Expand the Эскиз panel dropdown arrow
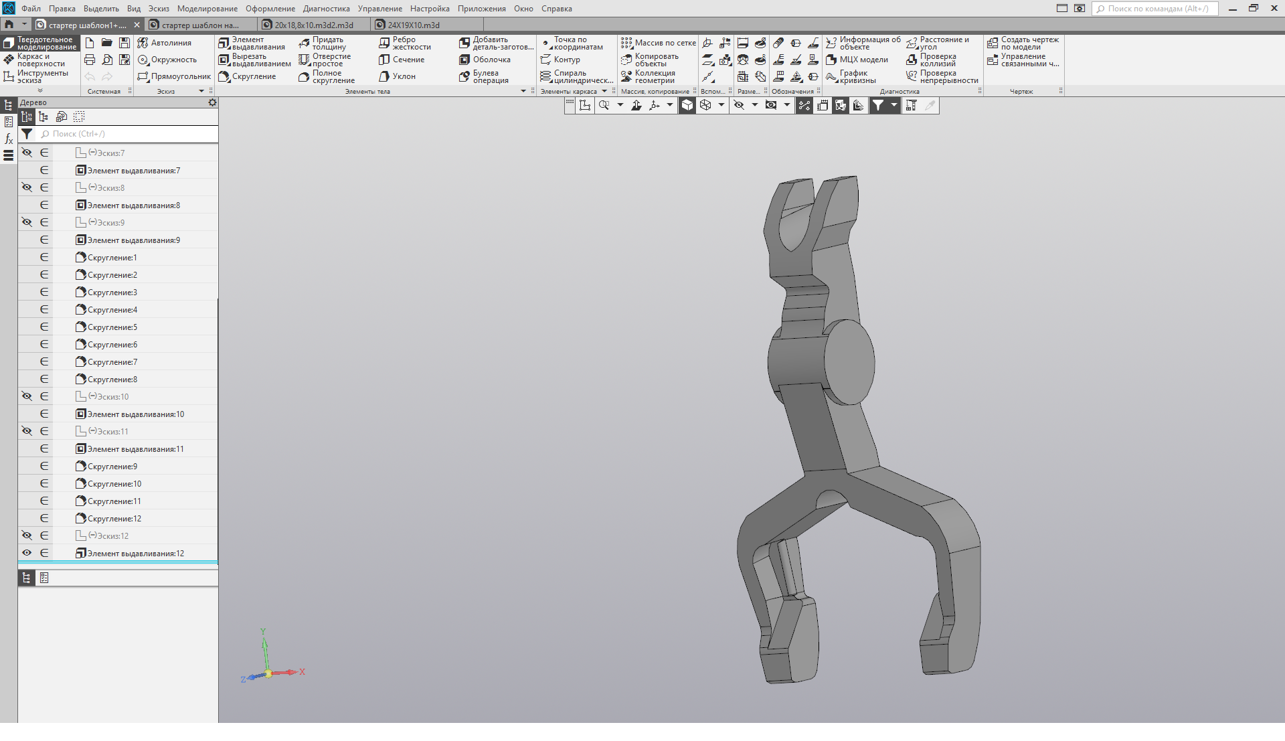 [201, 92]
